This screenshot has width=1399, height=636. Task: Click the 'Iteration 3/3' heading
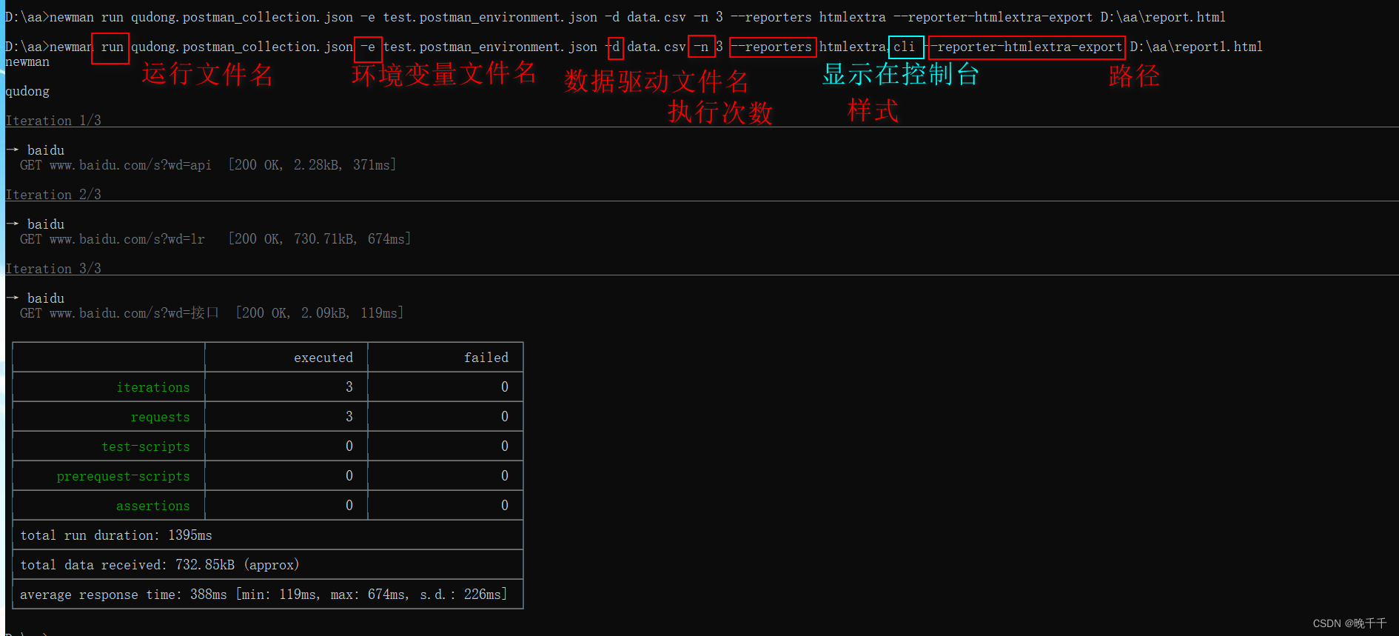(53, 269)
